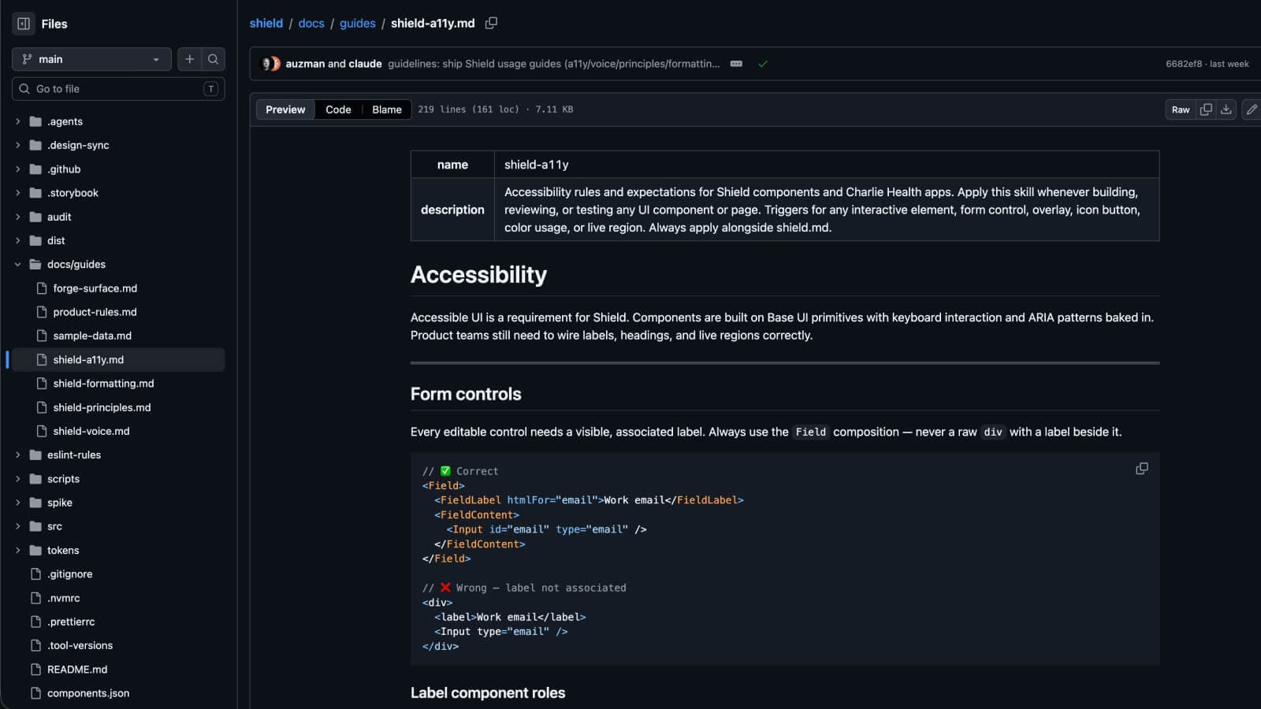Open shield-voice.md file
Screen dimensions: 1261x709
(91, 431)
